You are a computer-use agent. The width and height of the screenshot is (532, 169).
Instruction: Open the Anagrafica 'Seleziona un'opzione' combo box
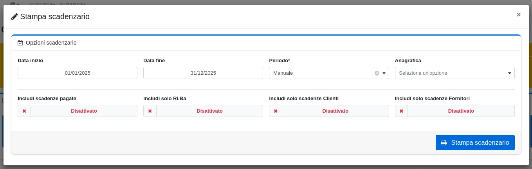coord(450,73)
